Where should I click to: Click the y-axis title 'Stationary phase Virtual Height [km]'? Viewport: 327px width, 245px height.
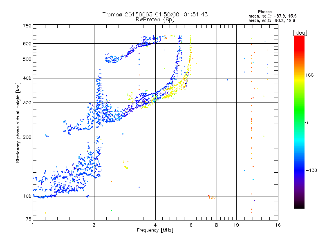coord(18,122)
